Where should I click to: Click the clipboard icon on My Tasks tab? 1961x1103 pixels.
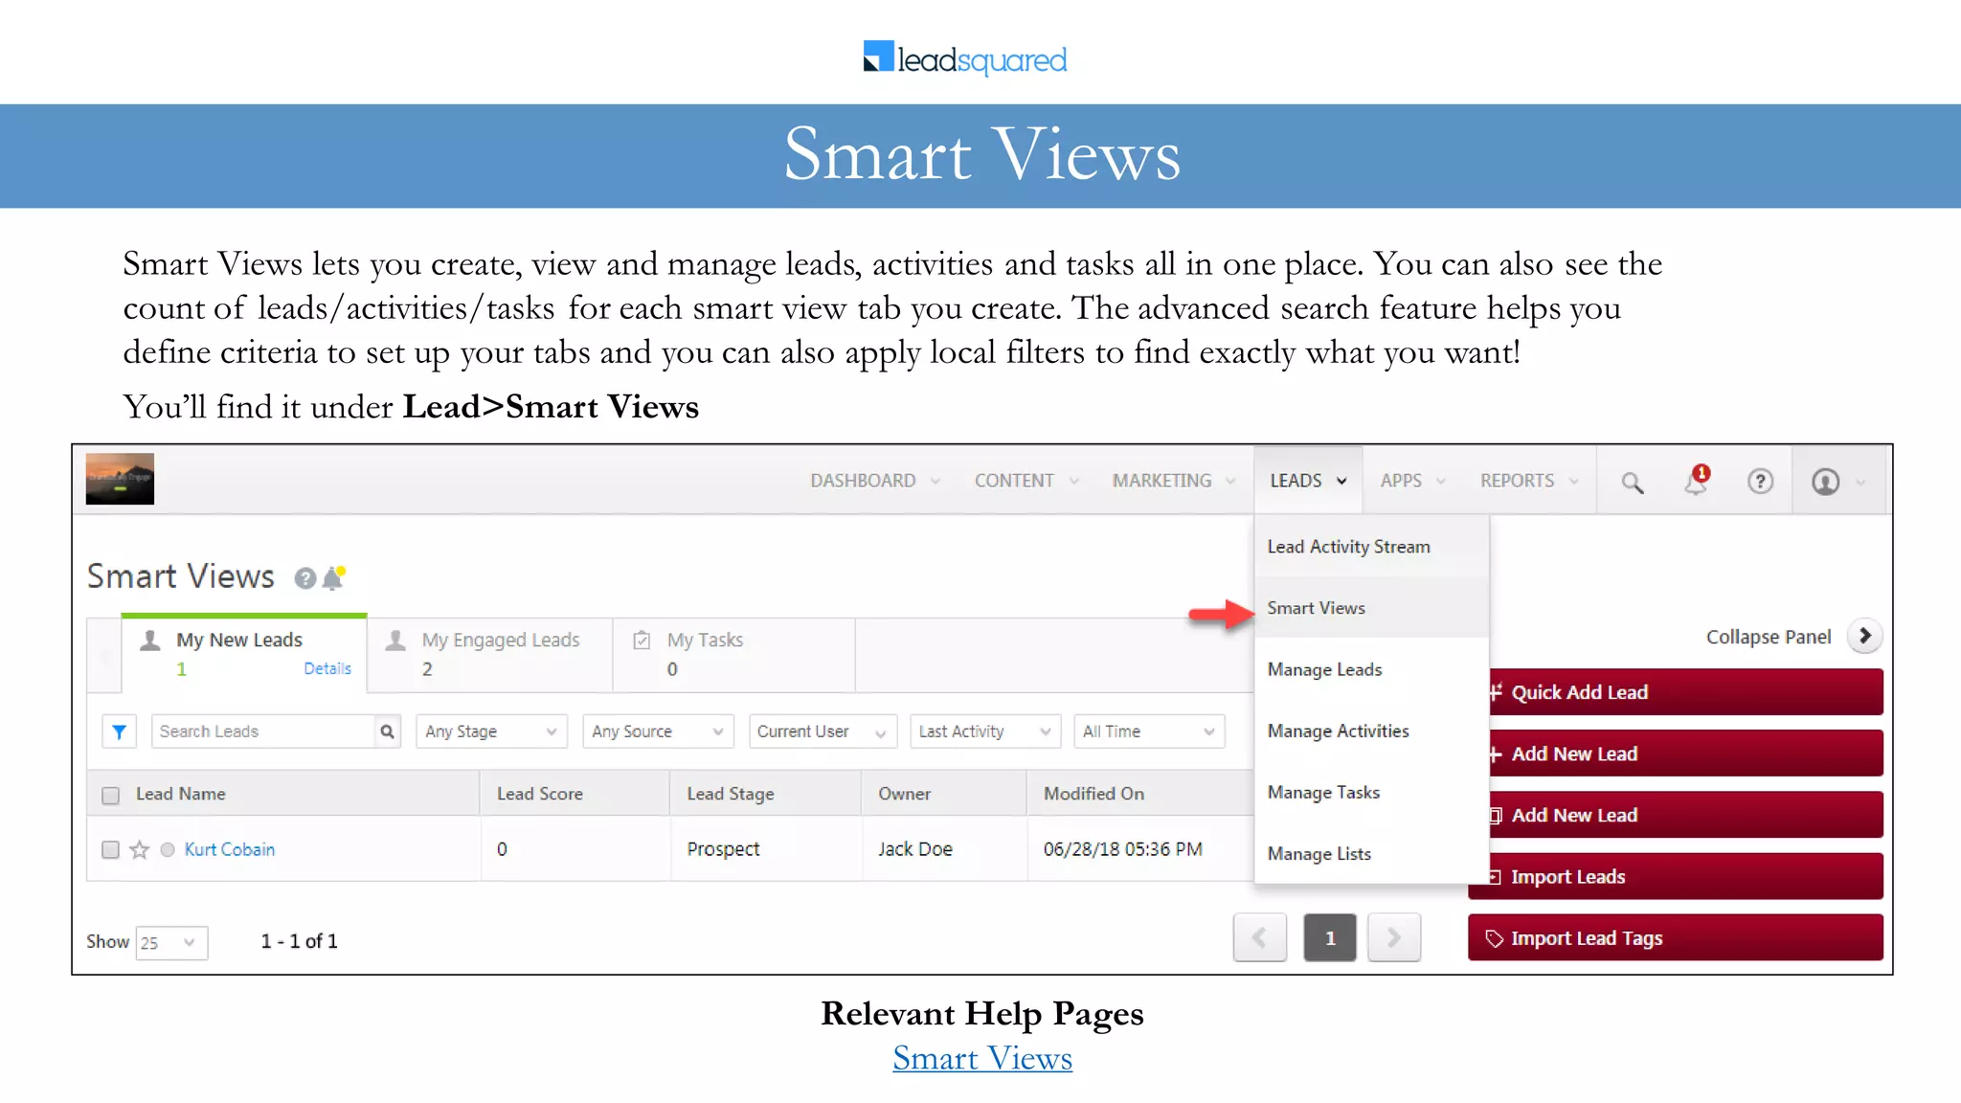click(642, 640)
